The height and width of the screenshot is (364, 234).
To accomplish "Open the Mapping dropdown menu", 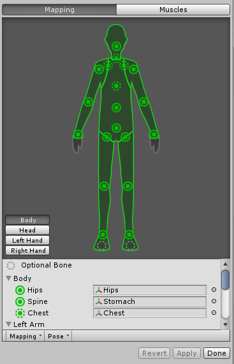I will click(26, 336).
